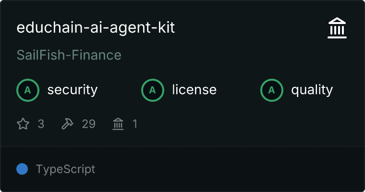Click the small bank icon in stats row
Viewport: 365px width, 192px height.
[x=118, y=124]
